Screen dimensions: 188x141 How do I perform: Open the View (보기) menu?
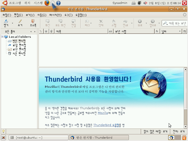30,15
